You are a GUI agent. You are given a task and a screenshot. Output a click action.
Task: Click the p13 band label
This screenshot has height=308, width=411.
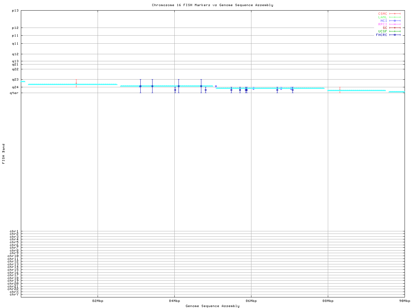click(x=15, y=11)
